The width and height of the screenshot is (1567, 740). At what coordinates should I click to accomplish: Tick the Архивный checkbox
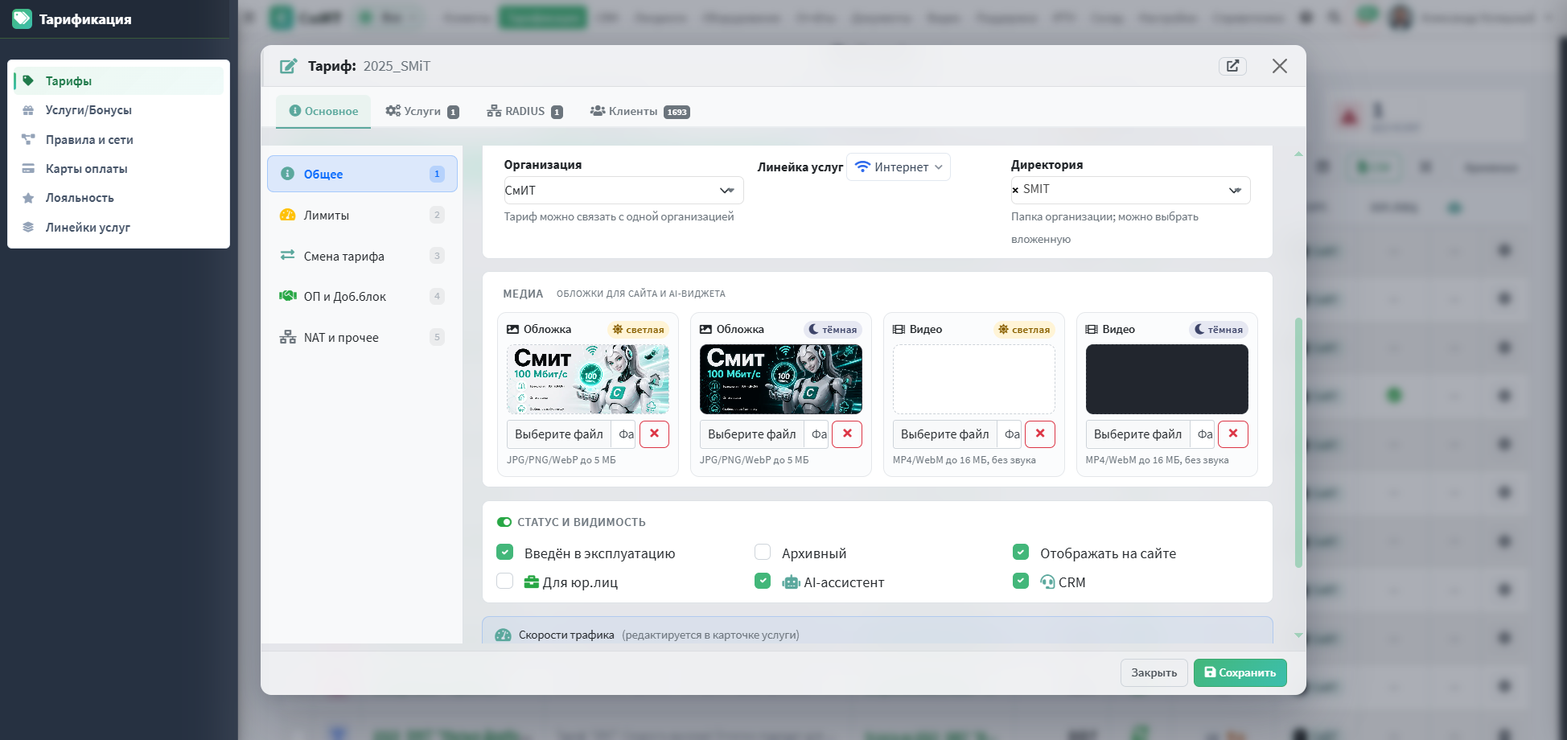(x=763, y=553)
